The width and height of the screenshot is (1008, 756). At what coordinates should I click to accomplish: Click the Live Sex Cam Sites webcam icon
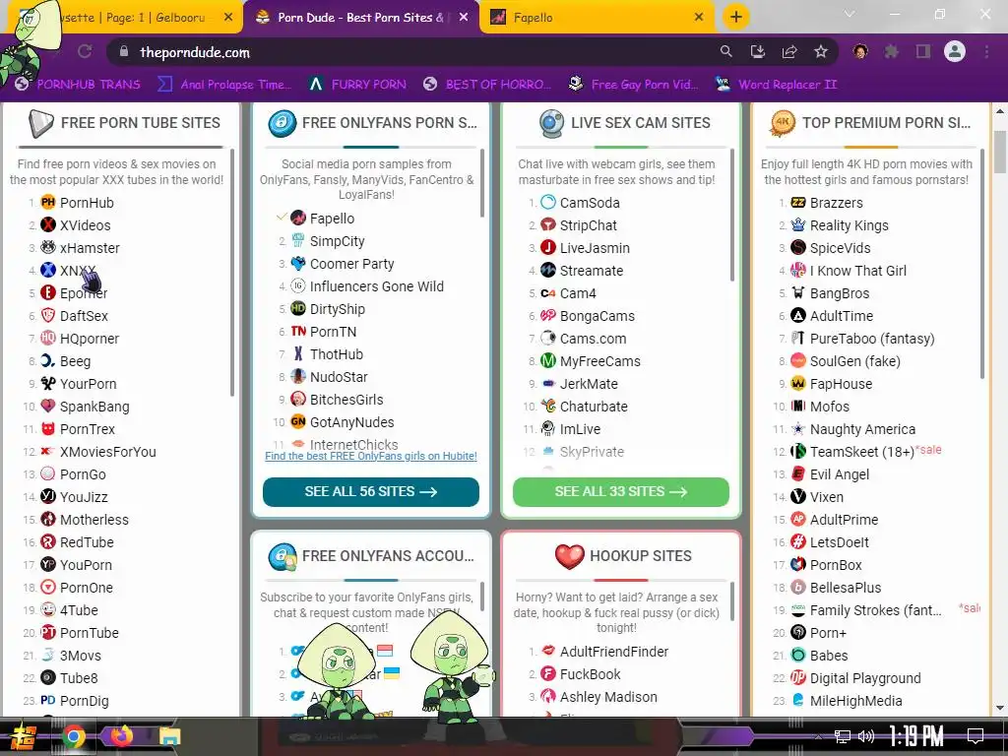(x=551, y=123)
